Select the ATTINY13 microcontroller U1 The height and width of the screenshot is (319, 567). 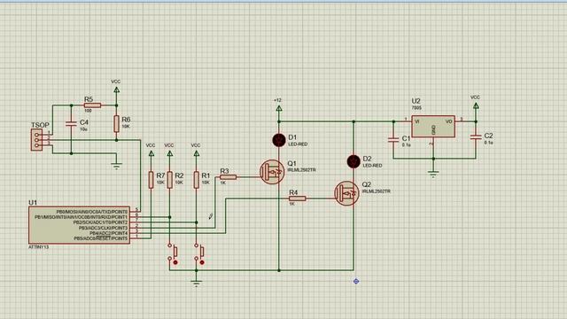tap(79, 225)
